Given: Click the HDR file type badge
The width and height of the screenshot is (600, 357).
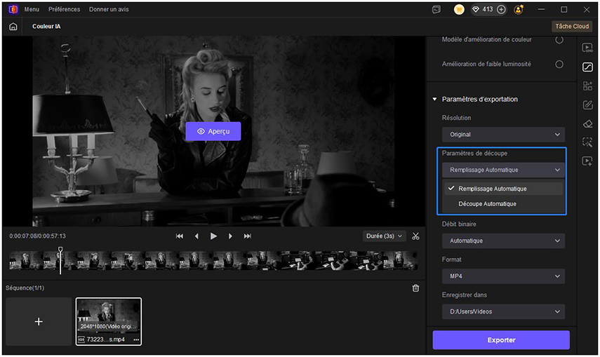Looking at the screenshot, I should (81, 339).
